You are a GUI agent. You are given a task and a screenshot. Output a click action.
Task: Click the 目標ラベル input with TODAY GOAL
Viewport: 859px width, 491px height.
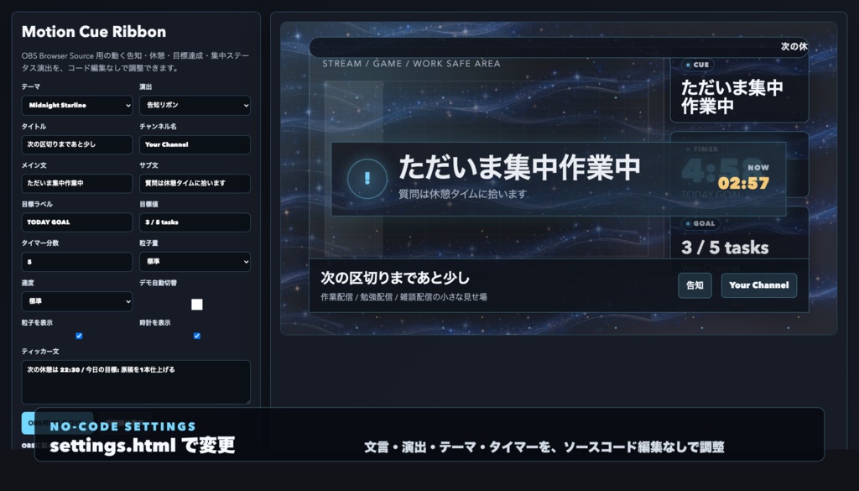(x=76, y=222)
